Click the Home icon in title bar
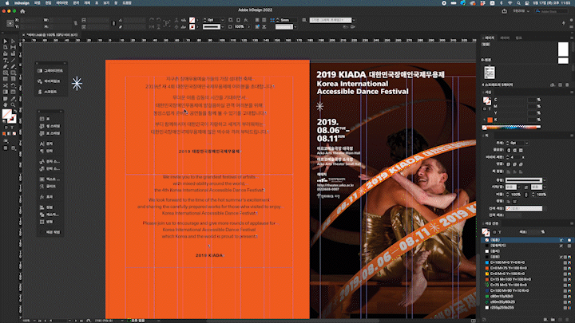 [22, 11]
